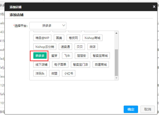
Task: Select the 唯品会MP platform option
Action: click(x=42, y=38)
